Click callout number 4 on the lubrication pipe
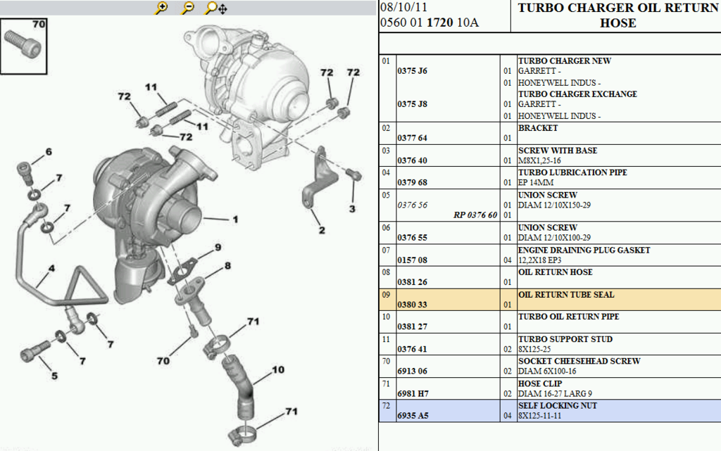Screen dimensions: 721x451 tap(51, 268)
